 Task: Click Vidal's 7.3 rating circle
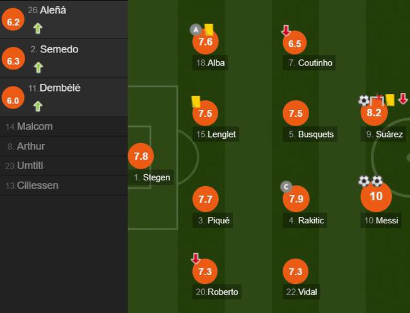click(295, 271)
